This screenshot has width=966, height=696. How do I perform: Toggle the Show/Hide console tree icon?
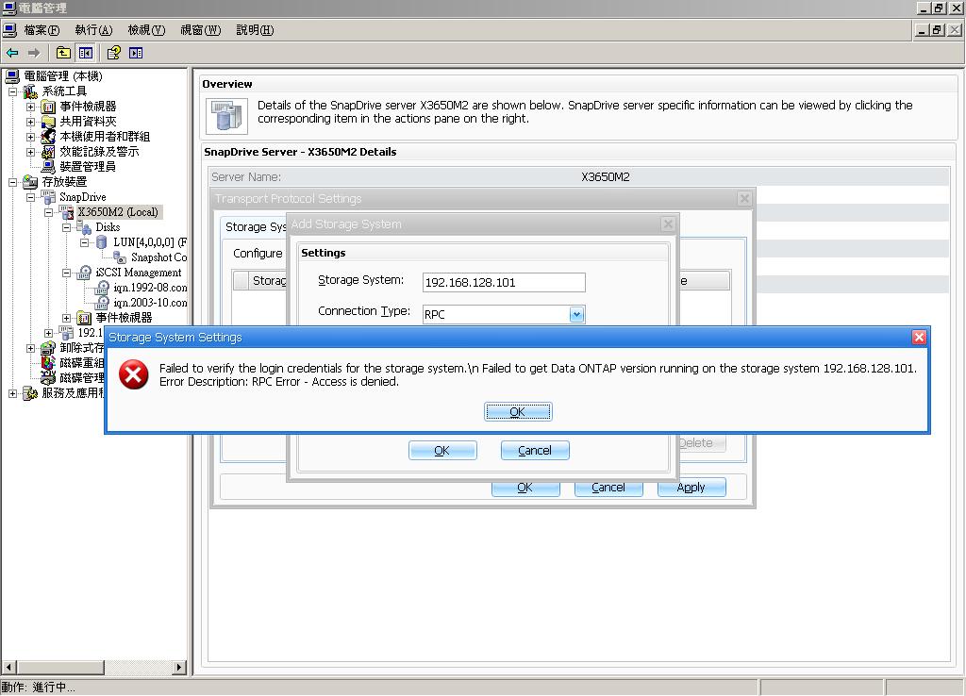click(85, 53)
